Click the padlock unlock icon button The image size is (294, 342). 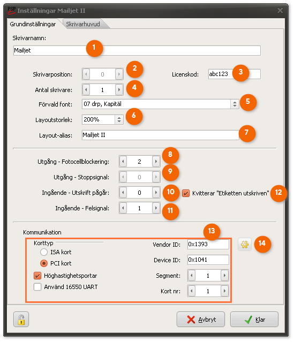21,320
